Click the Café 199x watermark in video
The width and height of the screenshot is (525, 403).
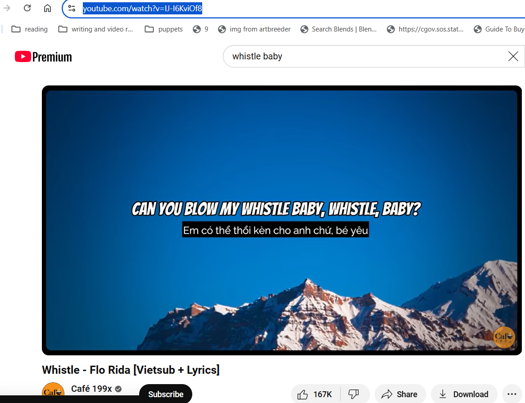coord(504,337)
